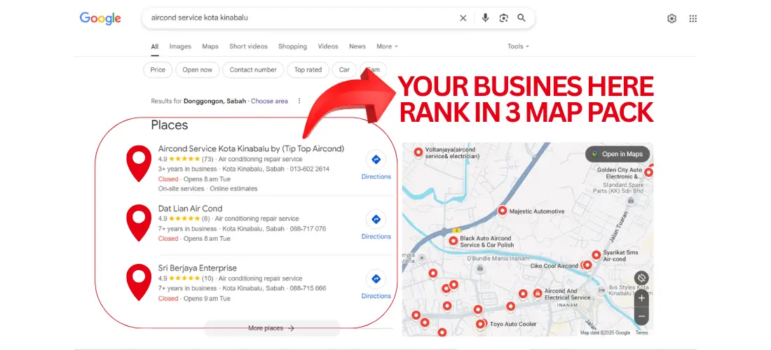Viewport: 771px width, 350px height.
Task: Open Google settings gear icon
Action: pyautogui.click(x=671, y=19)
